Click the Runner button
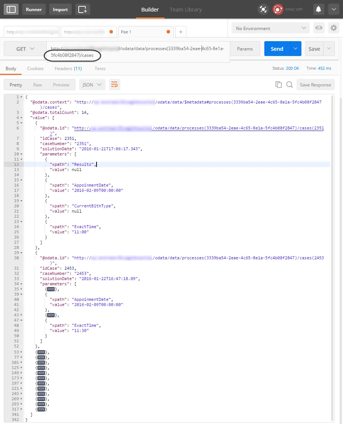The width and height of the screenshot is (343, 424). [34, 9]
